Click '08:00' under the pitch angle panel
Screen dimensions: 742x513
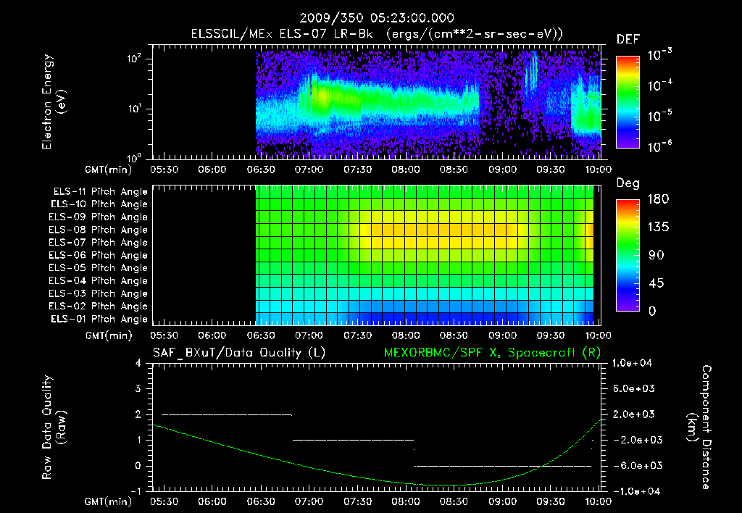[x=405, y=336]
